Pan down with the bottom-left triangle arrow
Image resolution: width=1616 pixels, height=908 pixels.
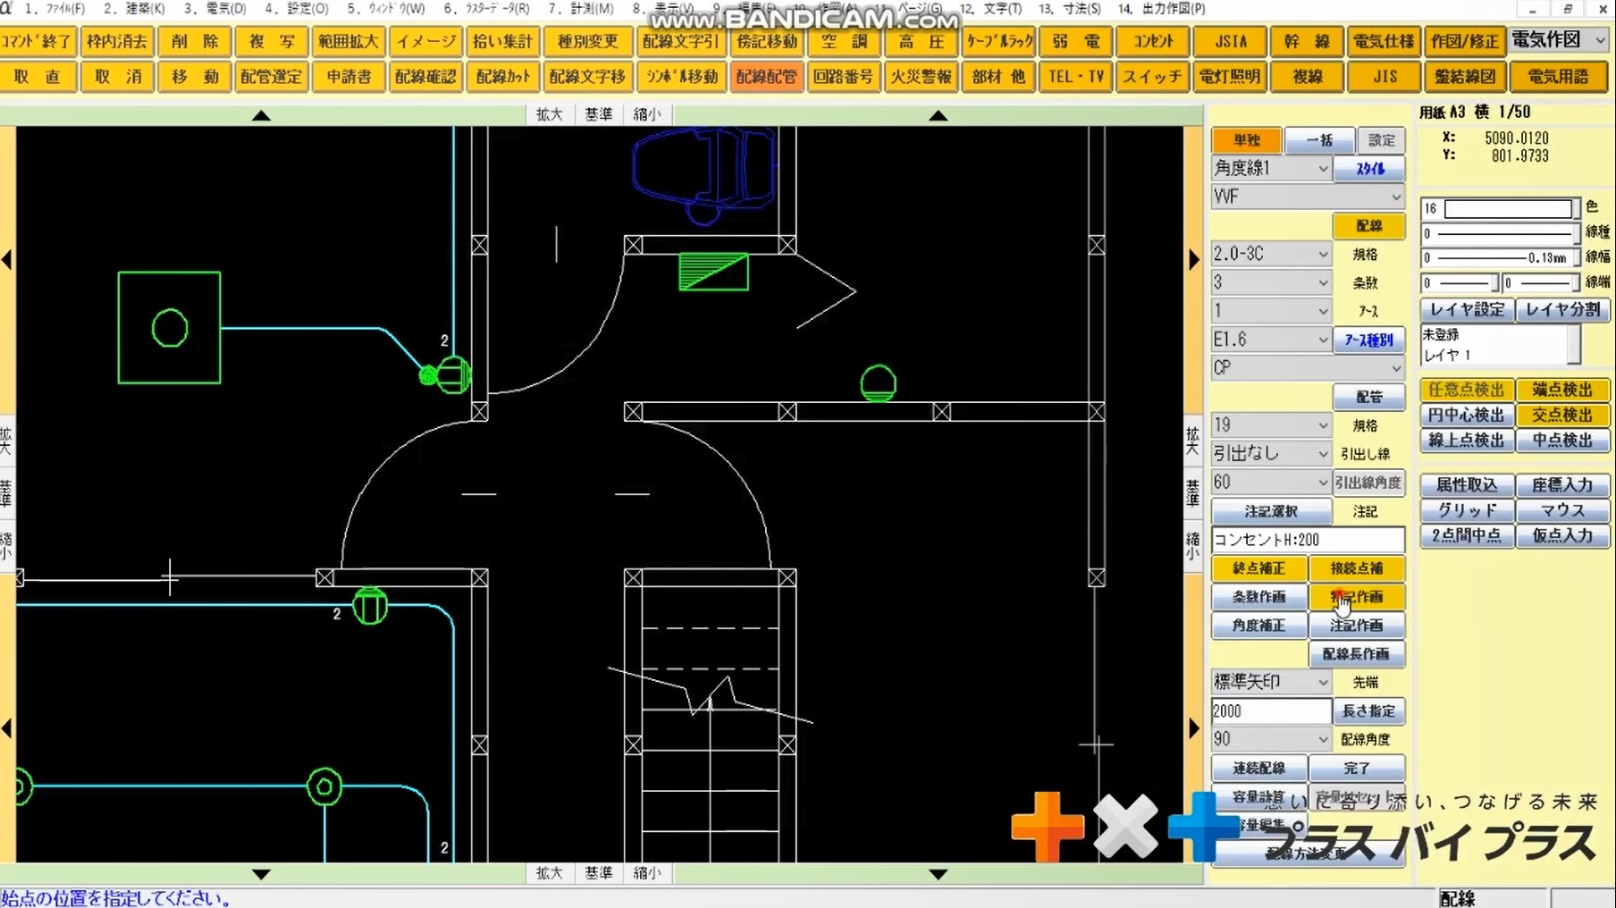261,874
